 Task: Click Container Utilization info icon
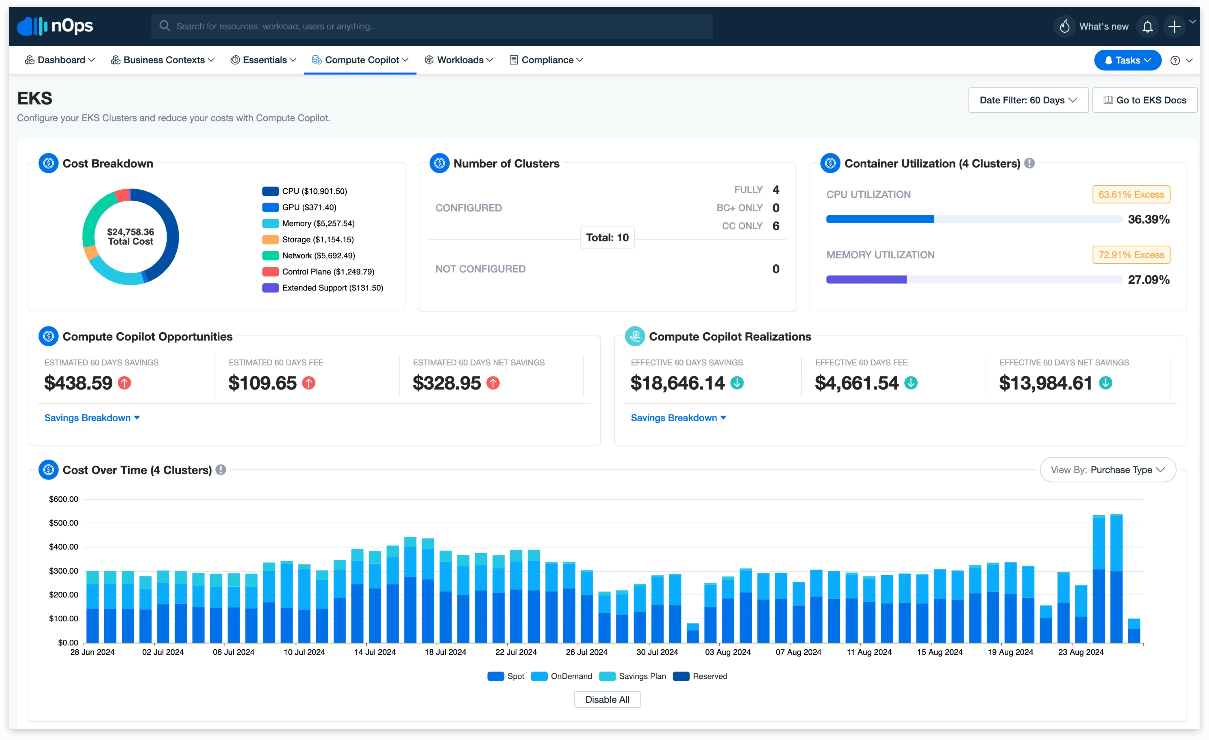click(1029, 163)
